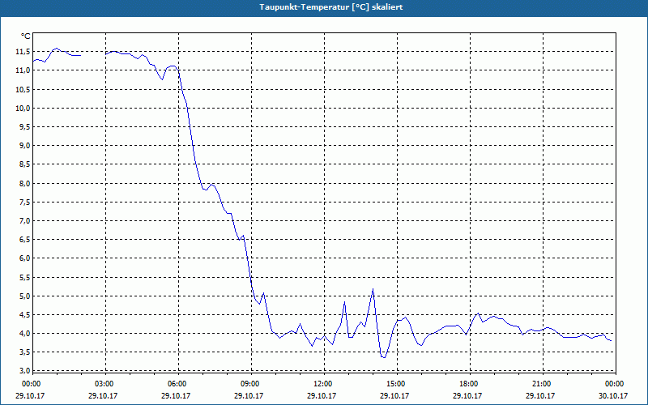648x405 pixels.
Task: Select the 5,5 y-axis value
Action: (24, 277)
